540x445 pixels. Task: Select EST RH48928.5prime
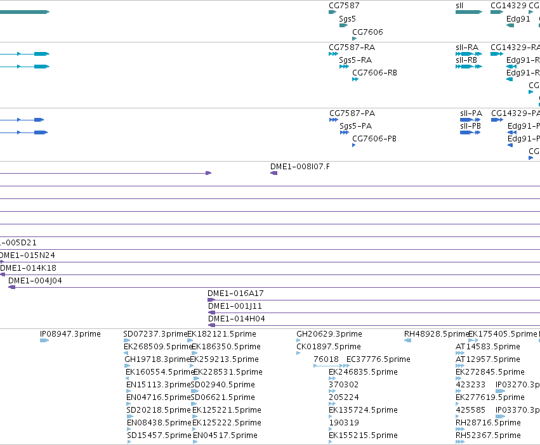click(x=437, y=334)
